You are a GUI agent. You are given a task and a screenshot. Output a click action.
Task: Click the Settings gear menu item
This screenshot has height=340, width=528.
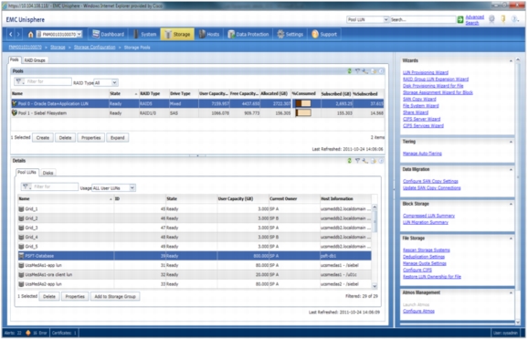point(290,35)
